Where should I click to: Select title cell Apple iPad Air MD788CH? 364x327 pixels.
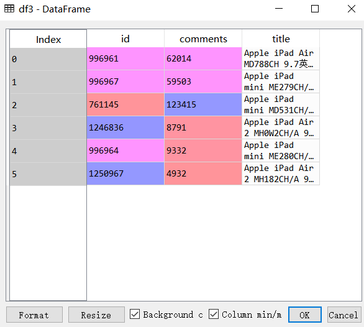281,58
